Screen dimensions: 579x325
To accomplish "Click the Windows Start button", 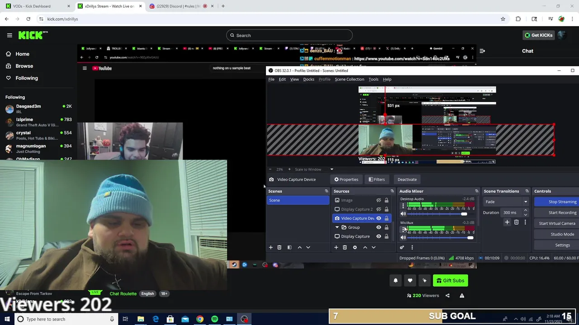I will pyautogui.click(x=7, y=319).
